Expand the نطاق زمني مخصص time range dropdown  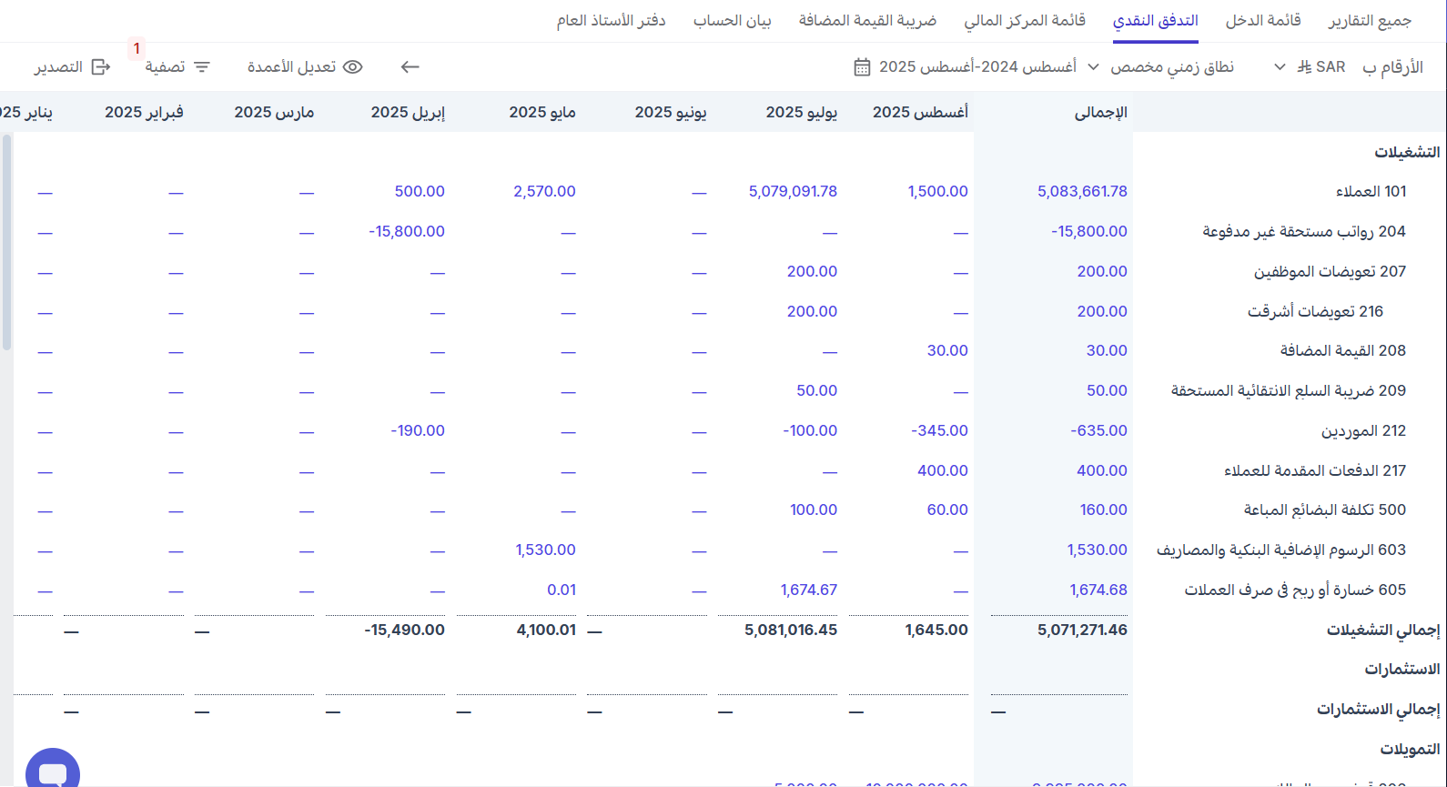coord(1171,67)
